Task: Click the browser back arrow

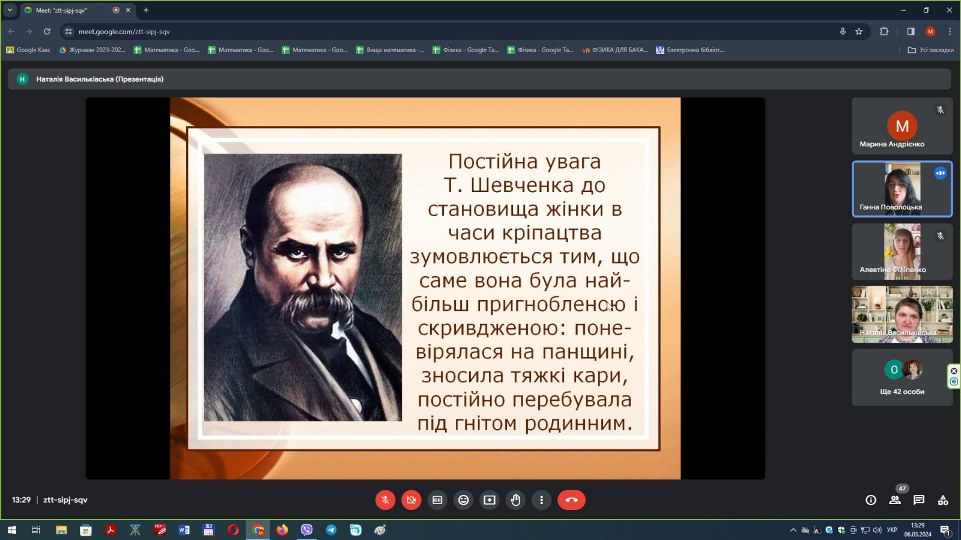Action: tap(11, 31)
